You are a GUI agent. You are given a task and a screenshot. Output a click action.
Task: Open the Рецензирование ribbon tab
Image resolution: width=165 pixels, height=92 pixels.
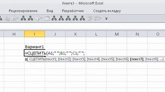(x=23, y=11)
